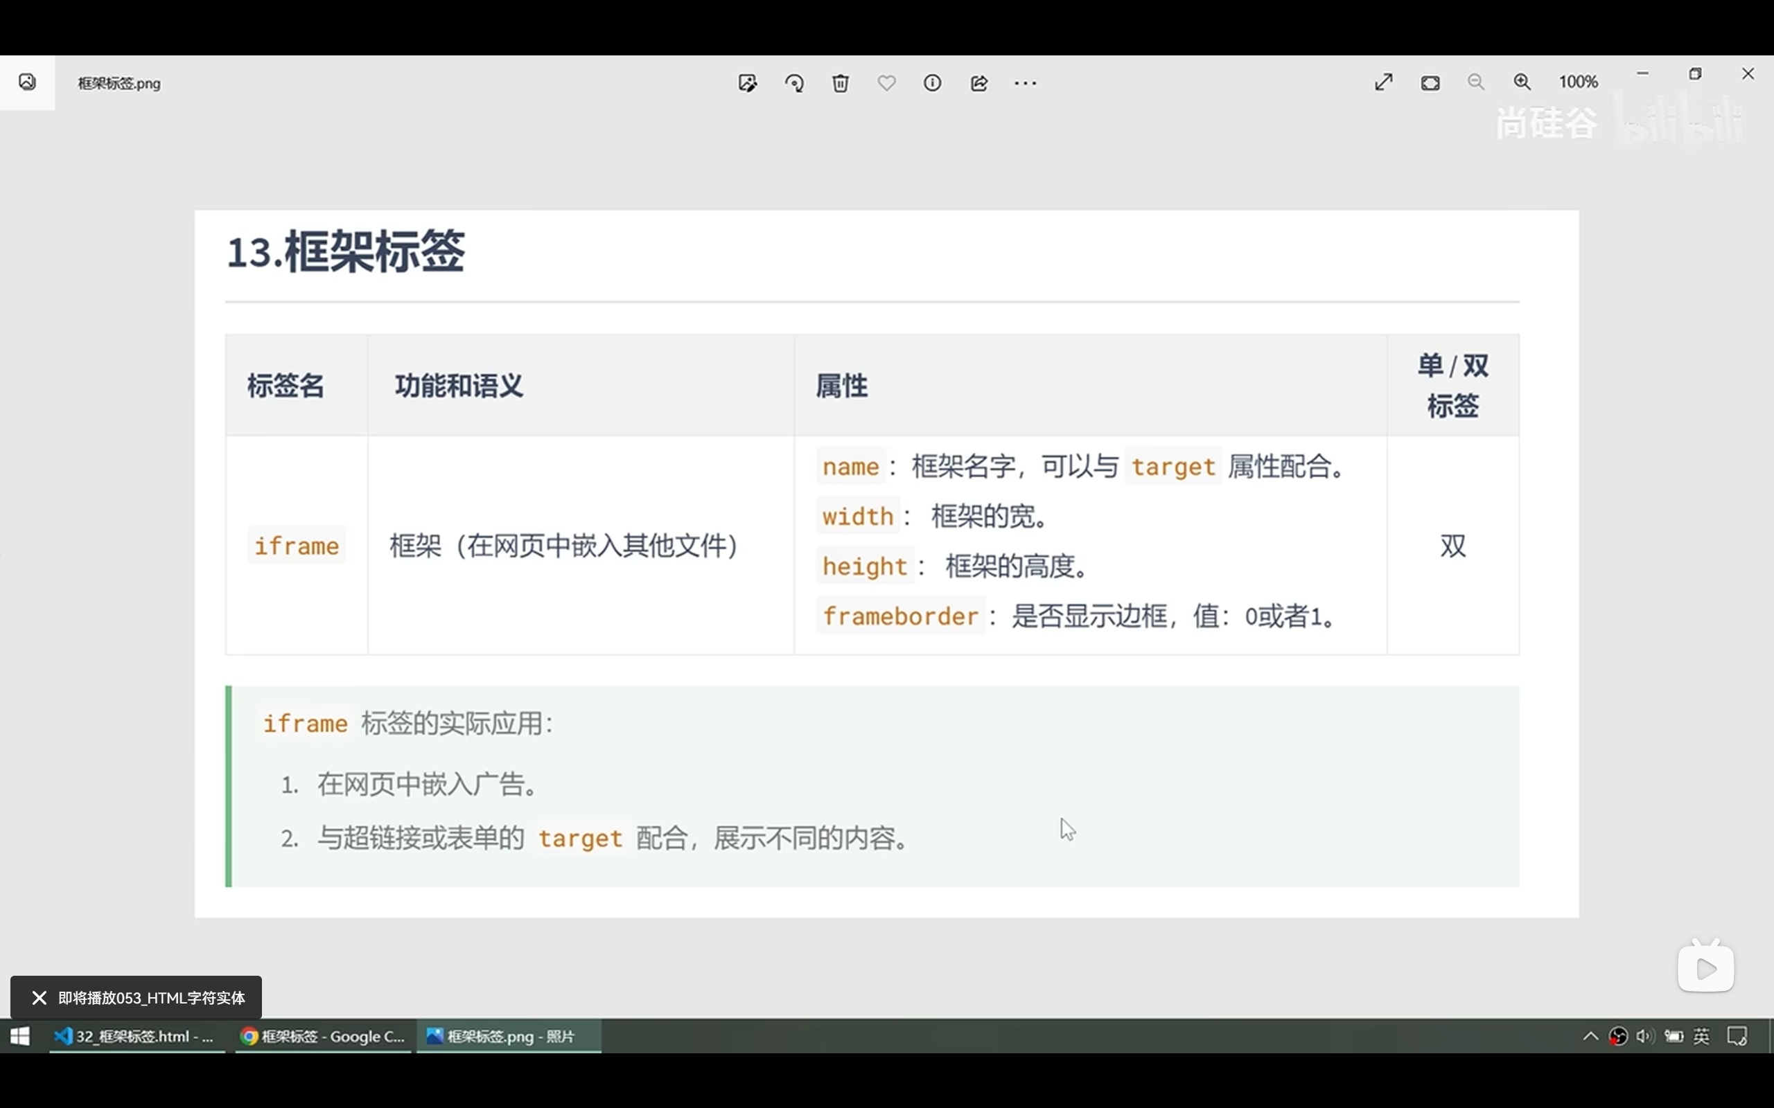Click the 100% zoom level
1774x1108 pixels.
pos(1579,81)
